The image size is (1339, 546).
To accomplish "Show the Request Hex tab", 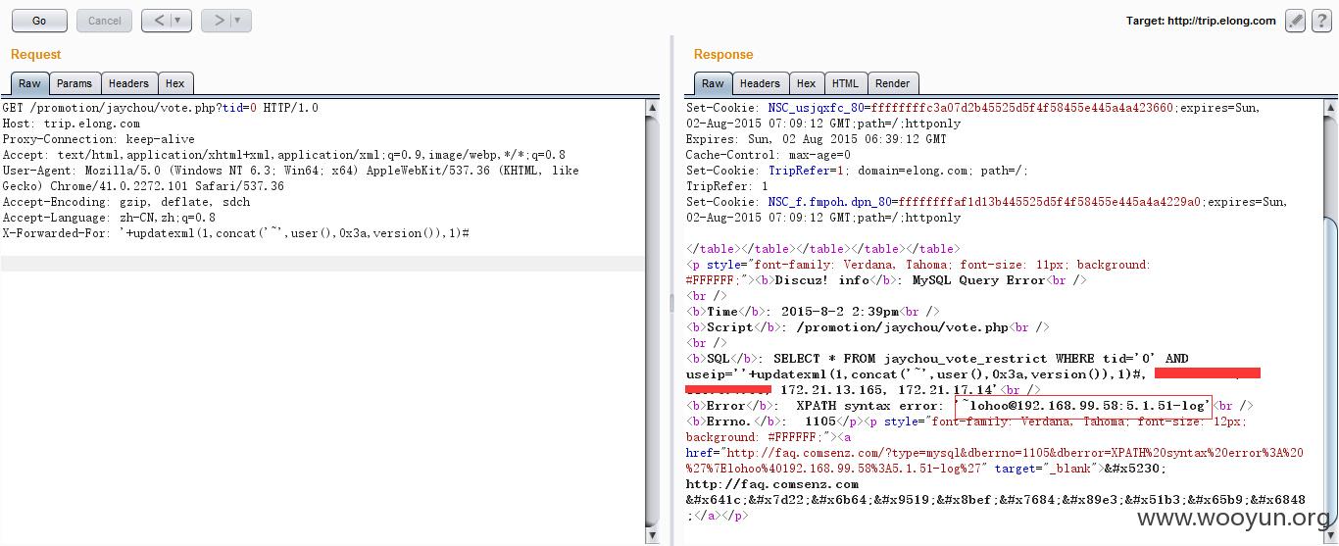I will pos(174,83).
